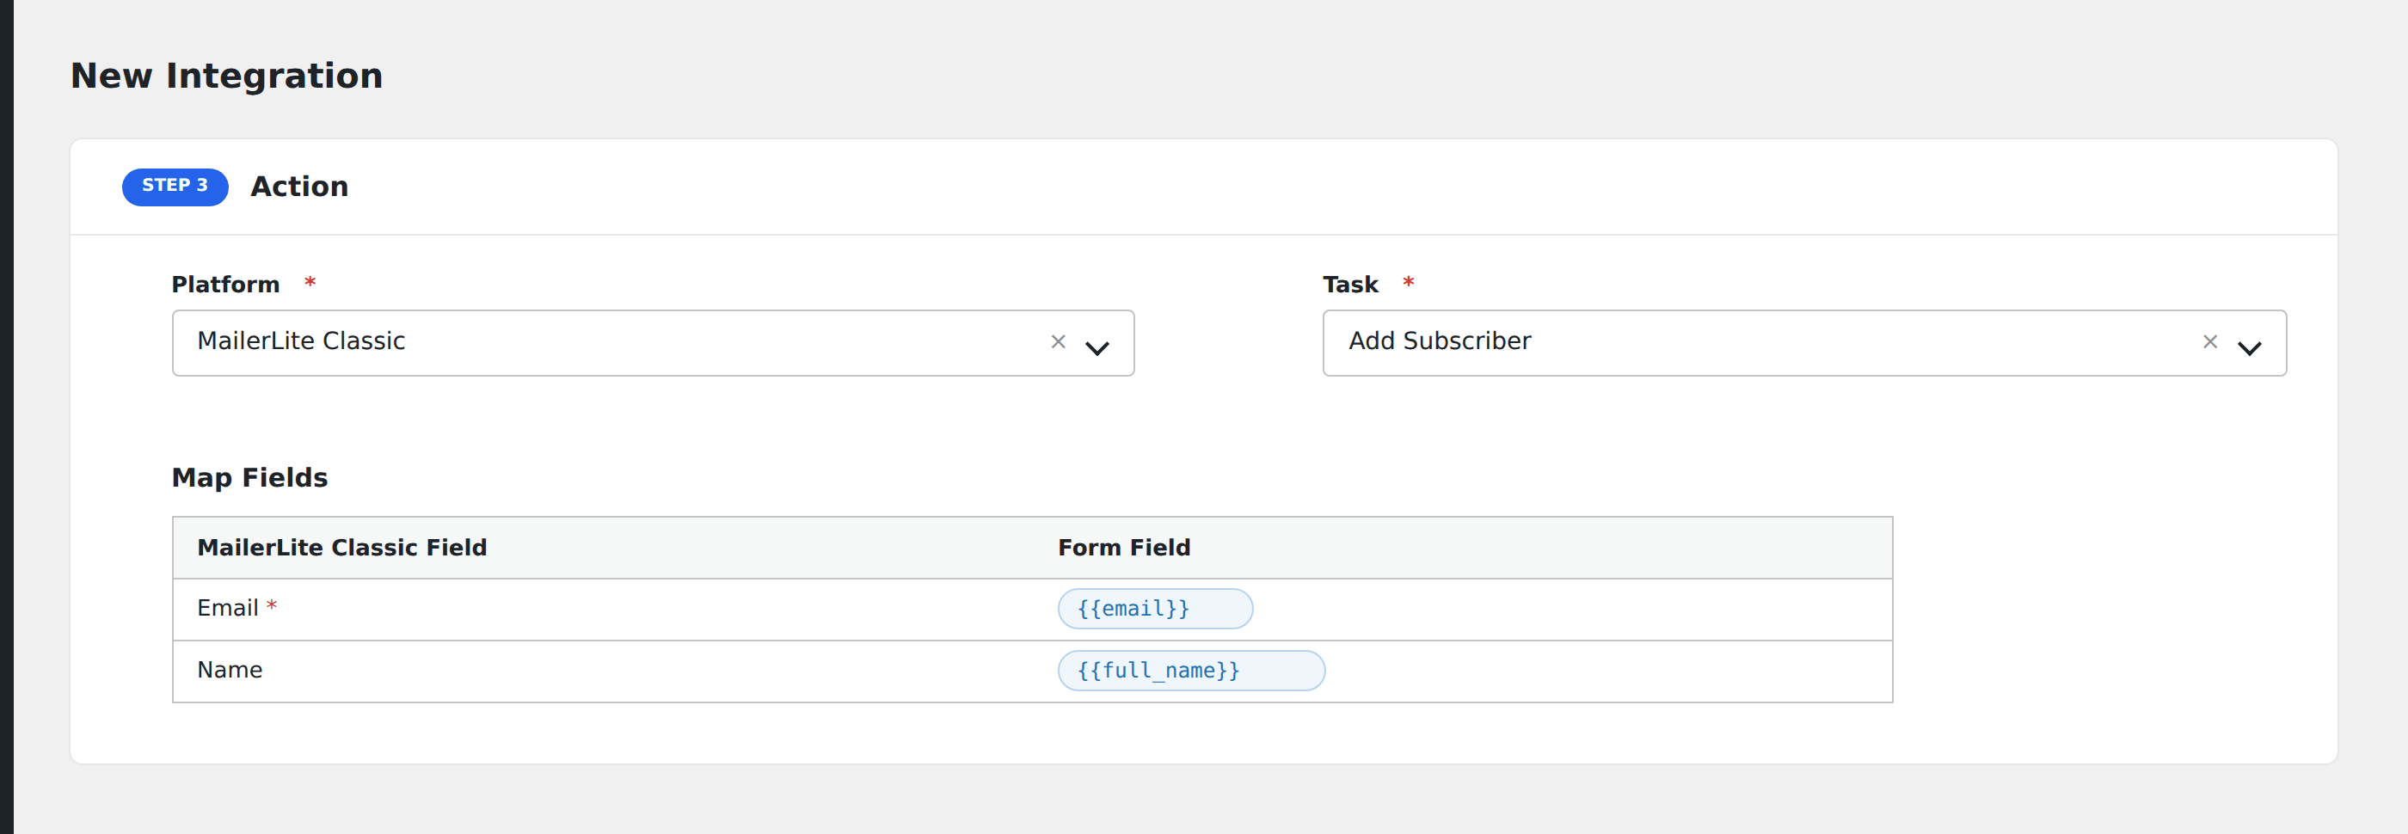Click the Map Fields heading
Image resolution: width=2408 pixels, height=834 pixels.
click(x=249, y=478)
